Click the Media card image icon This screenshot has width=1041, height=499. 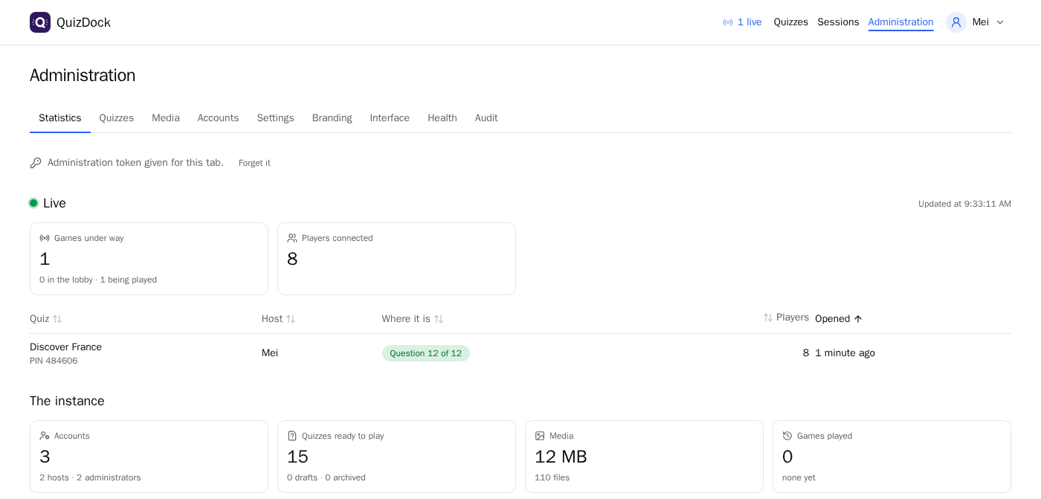pos(540,436)
